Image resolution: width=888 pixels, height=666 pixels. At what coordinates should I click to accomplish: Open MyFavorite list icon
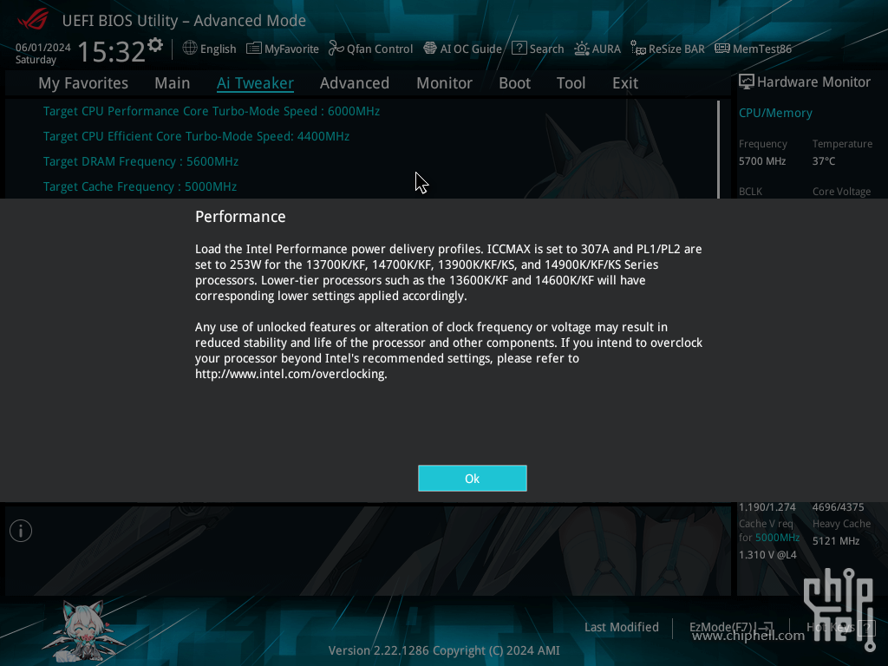click(254, 49)
